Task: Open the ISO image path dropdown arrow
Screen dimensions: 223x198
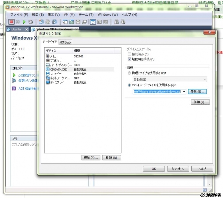Action: tap(184, 92)
